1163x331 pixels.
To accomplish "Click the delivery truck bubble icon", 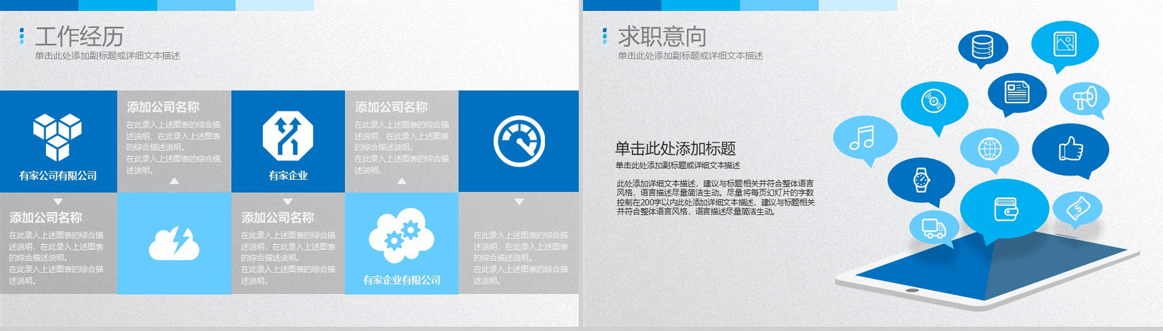I will (934, 228).
